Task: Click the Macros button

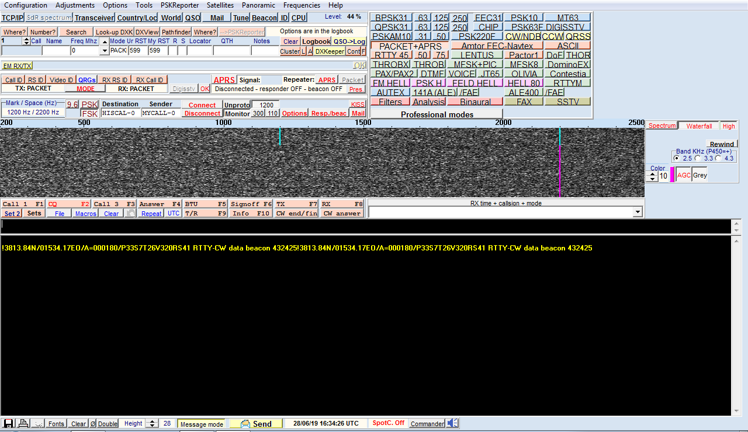Action: coord(85,214)
